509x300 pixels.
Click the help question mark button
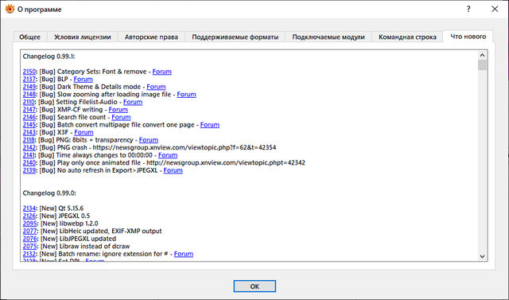(x=468, y=9)
